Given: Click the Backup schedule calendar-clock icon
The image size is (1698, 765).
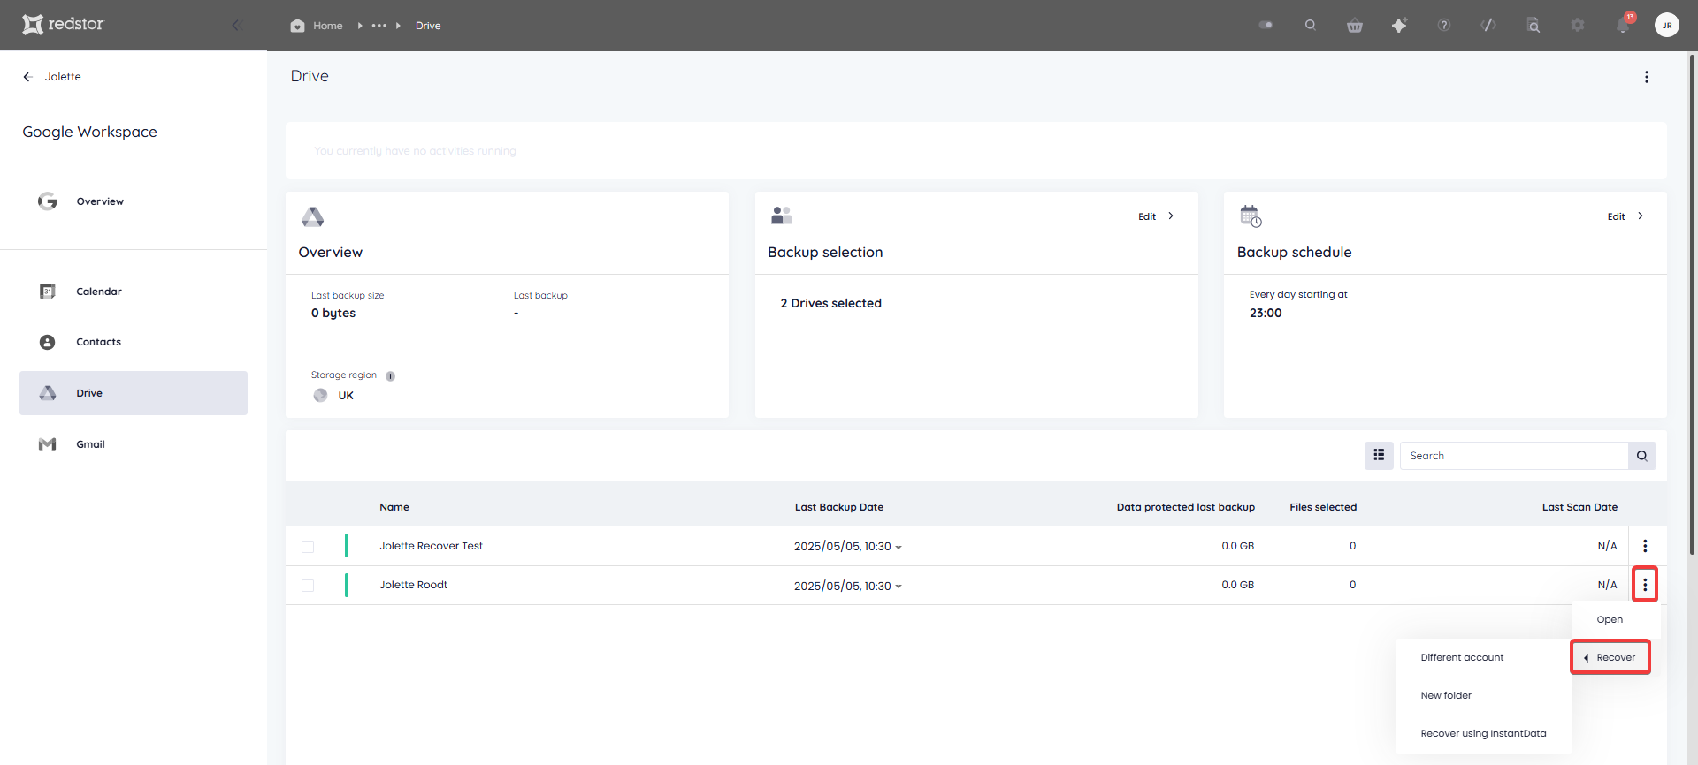Looking at the screenshot, I should tap(1251, 216).
